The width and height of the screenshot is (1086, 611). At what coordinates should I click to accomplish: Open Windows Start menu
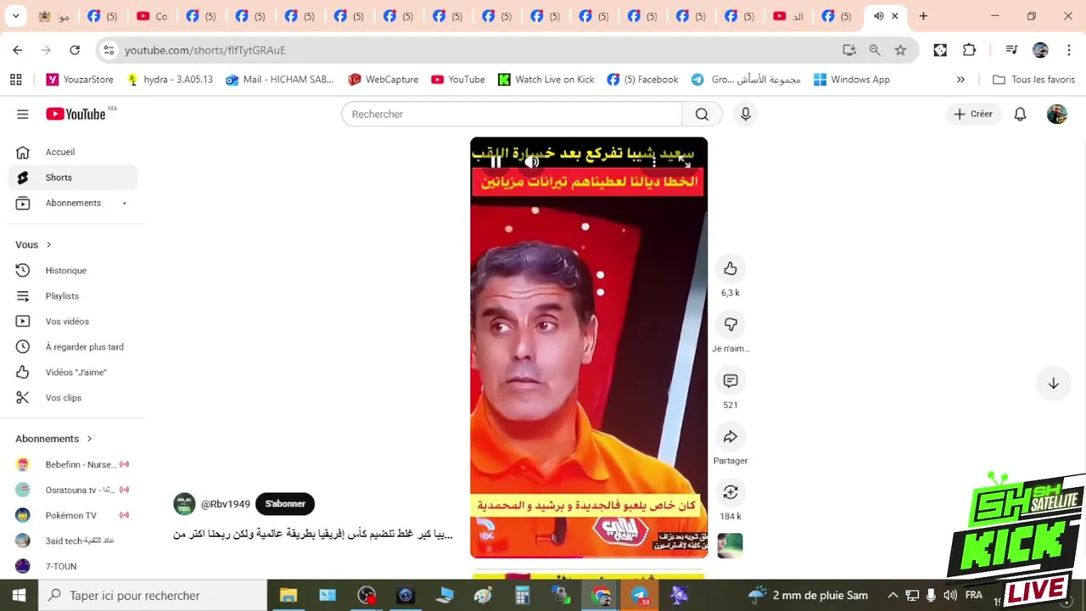(x=19, y=596)
